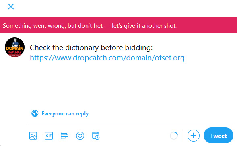The image size is (237, 146).
Task: Add a photo or video to the tweet
Action: (33, 136)
